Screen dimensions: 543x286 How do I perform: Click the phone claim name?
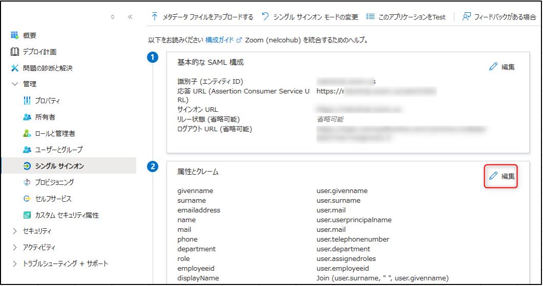tap(187, 240)
